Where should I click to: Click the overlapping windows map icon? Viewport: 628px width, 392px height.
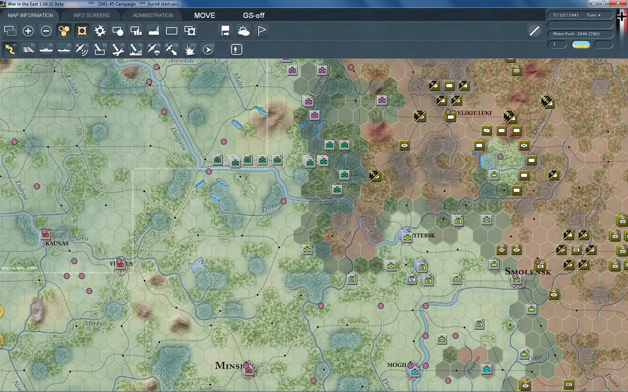(x=10, y=31)
